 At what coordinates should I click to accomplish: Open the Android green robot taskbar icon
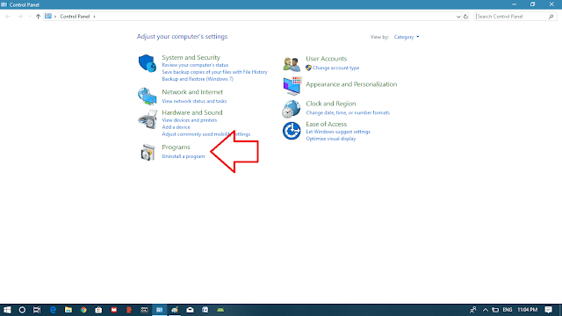[220, 310]
